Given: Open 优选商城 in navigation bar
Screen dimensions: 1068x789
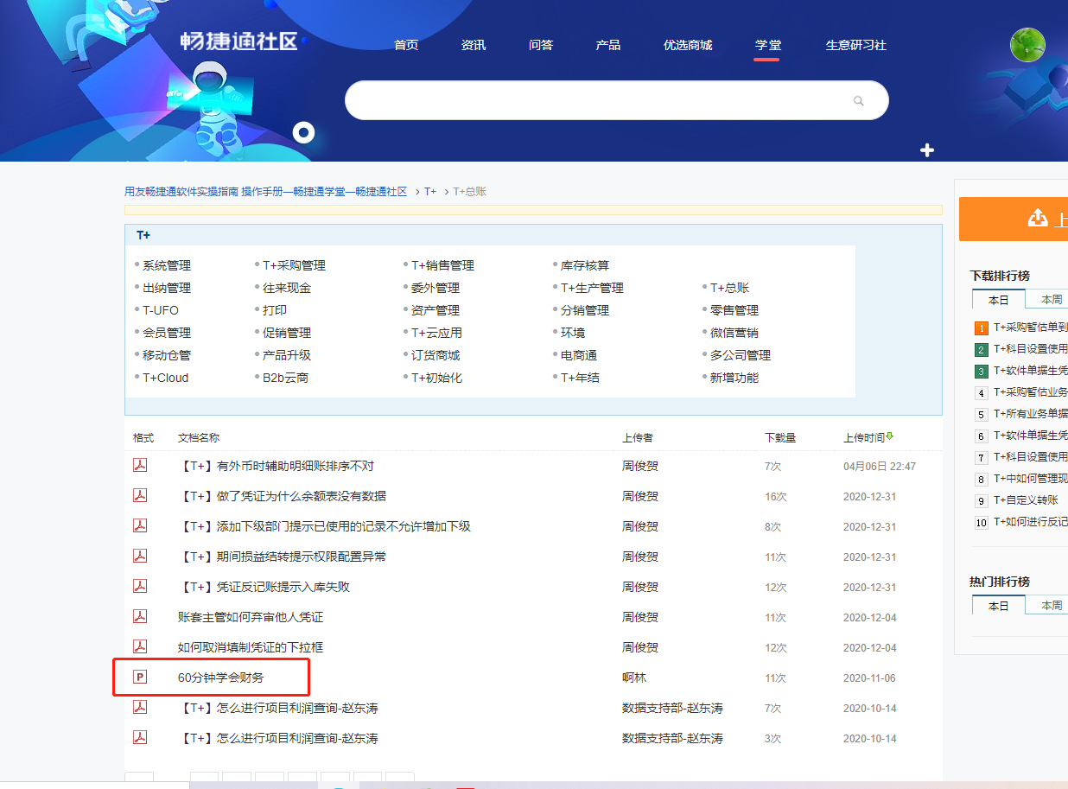Looking at the screenshot, I should tap(688, 45).
